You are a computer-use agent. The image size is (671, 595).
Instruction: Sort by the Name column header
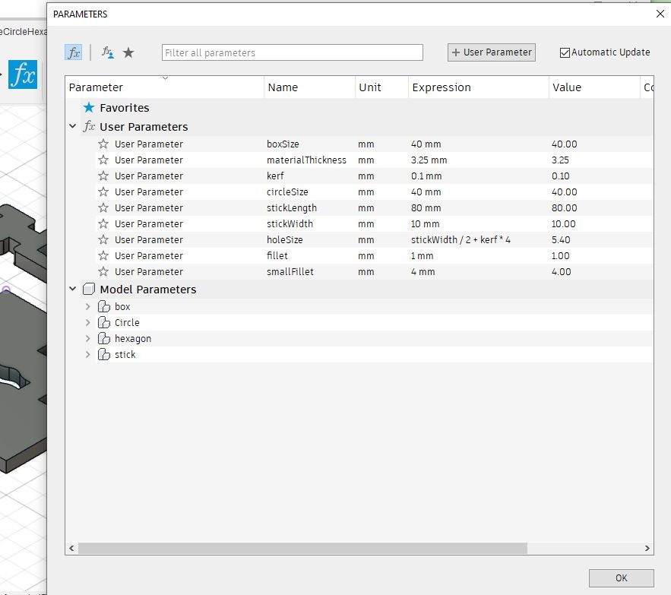309,87
